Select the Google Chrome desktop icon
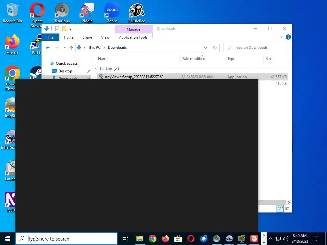This screenshot has height=245, width=327. (11, 78)
